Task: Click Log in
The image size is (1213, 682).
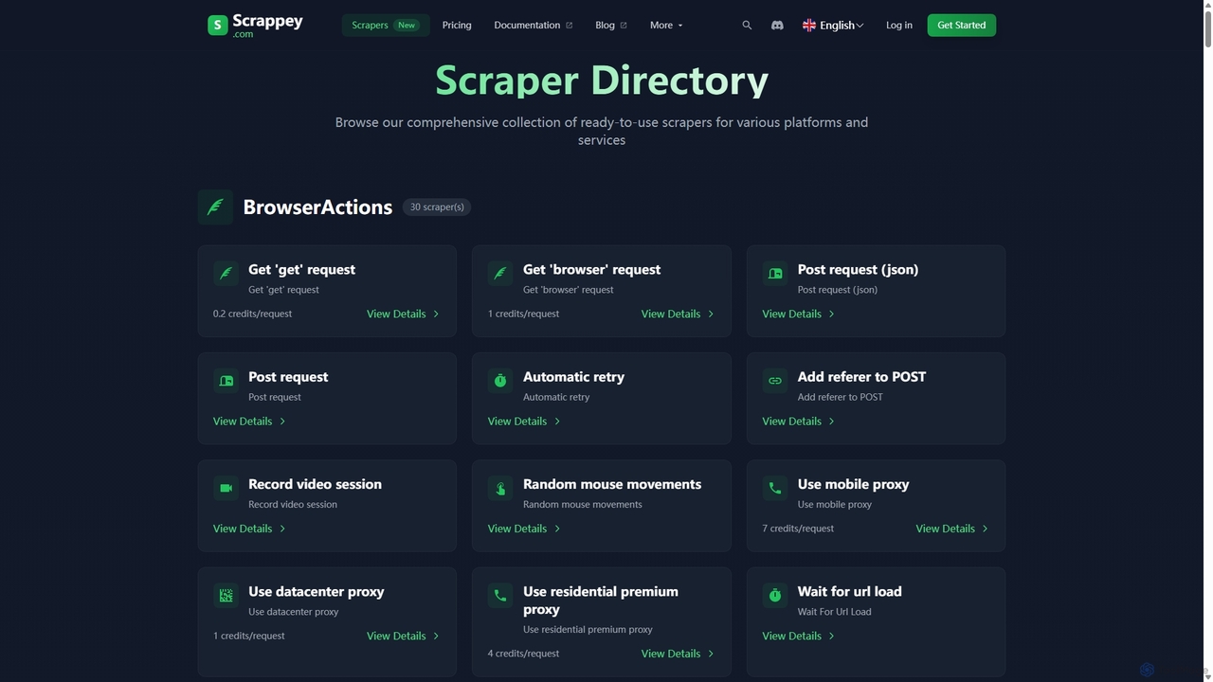Action: click(x=899, y=26)
